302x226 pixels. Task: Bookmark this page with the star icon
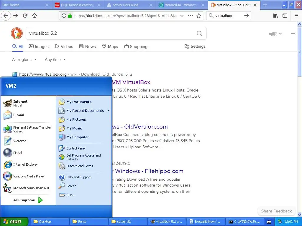click(199, 16)
